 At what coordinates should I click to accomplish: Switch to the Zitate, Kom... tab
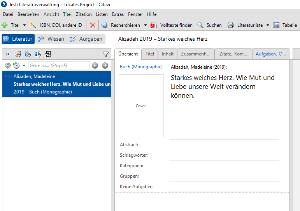(233, 54)
